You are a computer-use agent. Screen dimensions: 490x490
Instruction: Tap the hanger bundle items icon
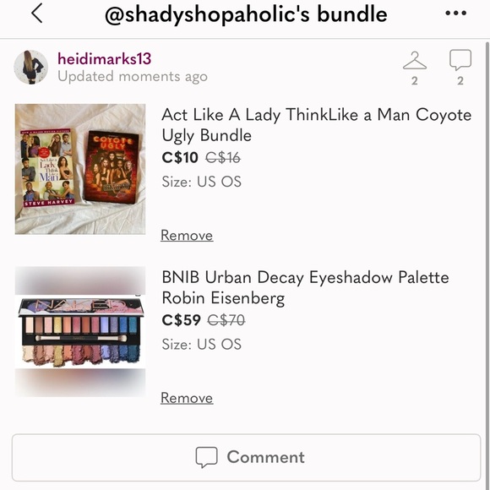pos(415,60)
